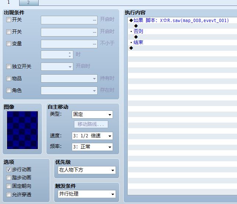Click the variable value spinner arrows
Viewport: 237px width, 204px height.
pos(70,55)
